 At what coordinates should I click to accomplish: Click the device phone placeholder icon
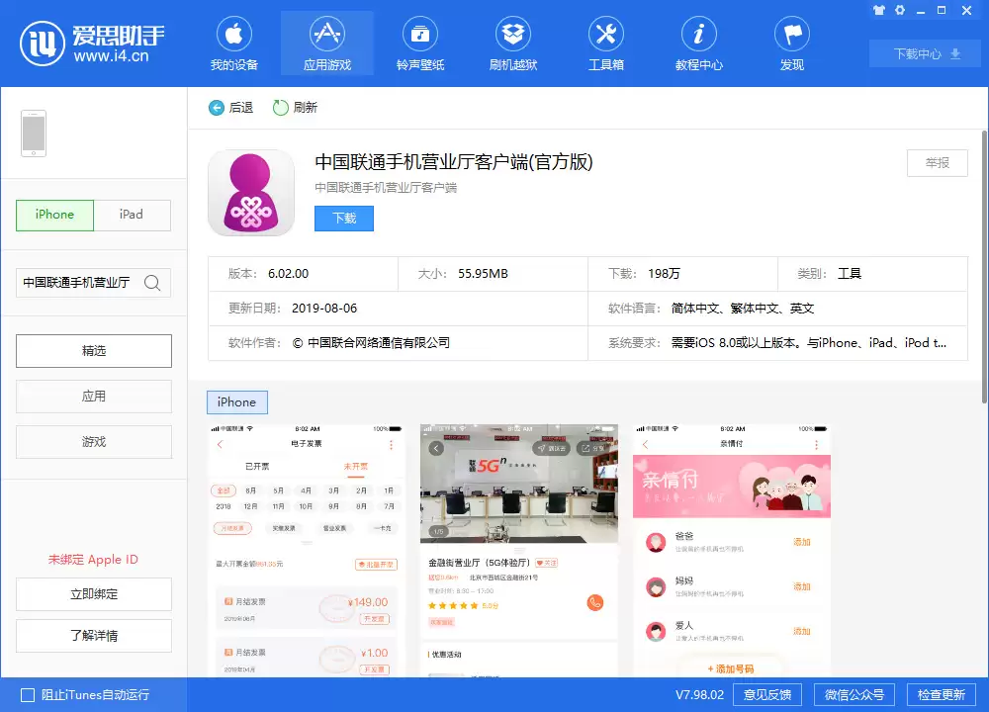pyautogui.click(x=34, y=133)
